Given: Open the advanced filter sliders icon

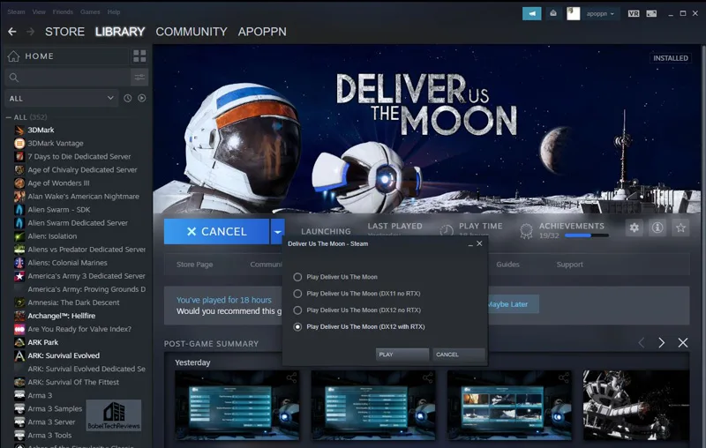Looking at the screenshot, I should [x=139, y=78].
